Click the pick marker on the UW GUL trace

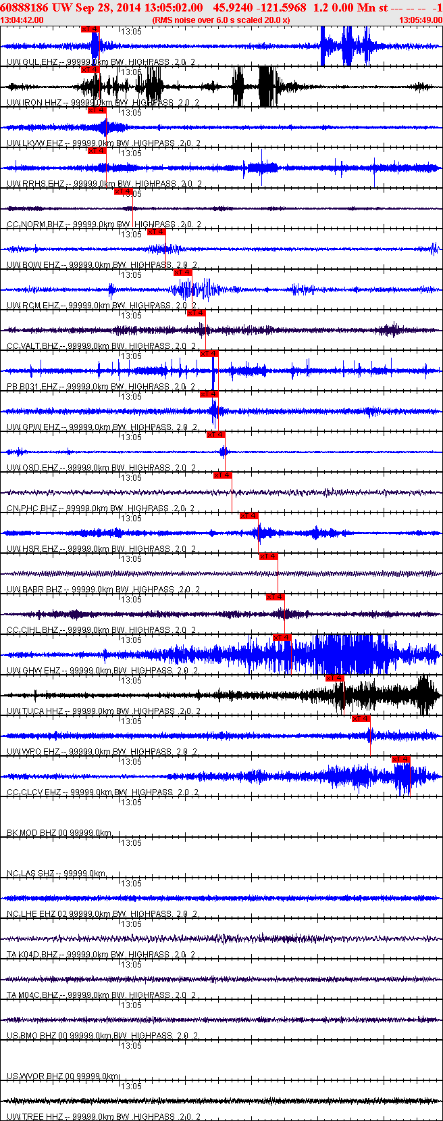click(90, 29)
